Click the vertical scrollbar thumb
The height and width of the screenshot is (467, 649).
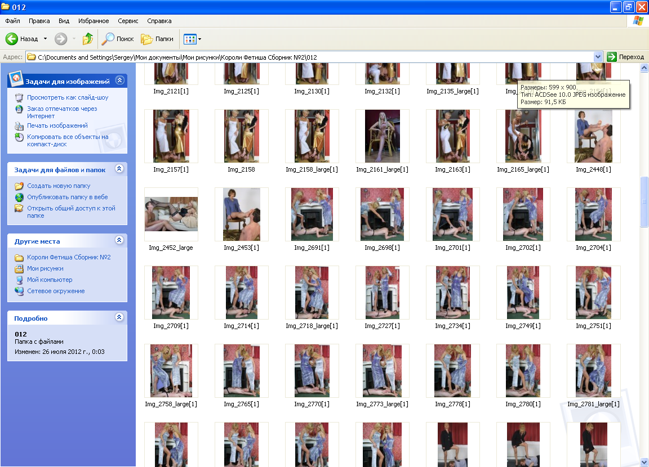click(x=644, y=201)
